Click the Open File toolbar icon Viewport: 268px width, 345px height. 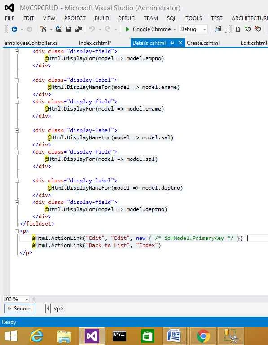pos(59,29)
